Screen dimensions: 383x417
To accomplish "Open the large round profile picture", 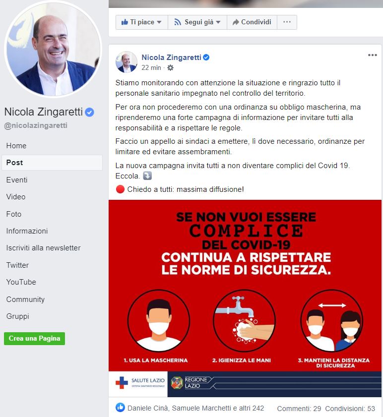I will (53, 49).
